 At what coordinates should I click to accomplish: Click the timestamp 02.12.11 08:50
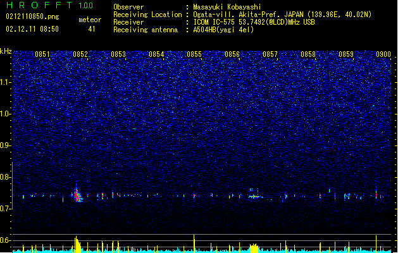[32, 29]
